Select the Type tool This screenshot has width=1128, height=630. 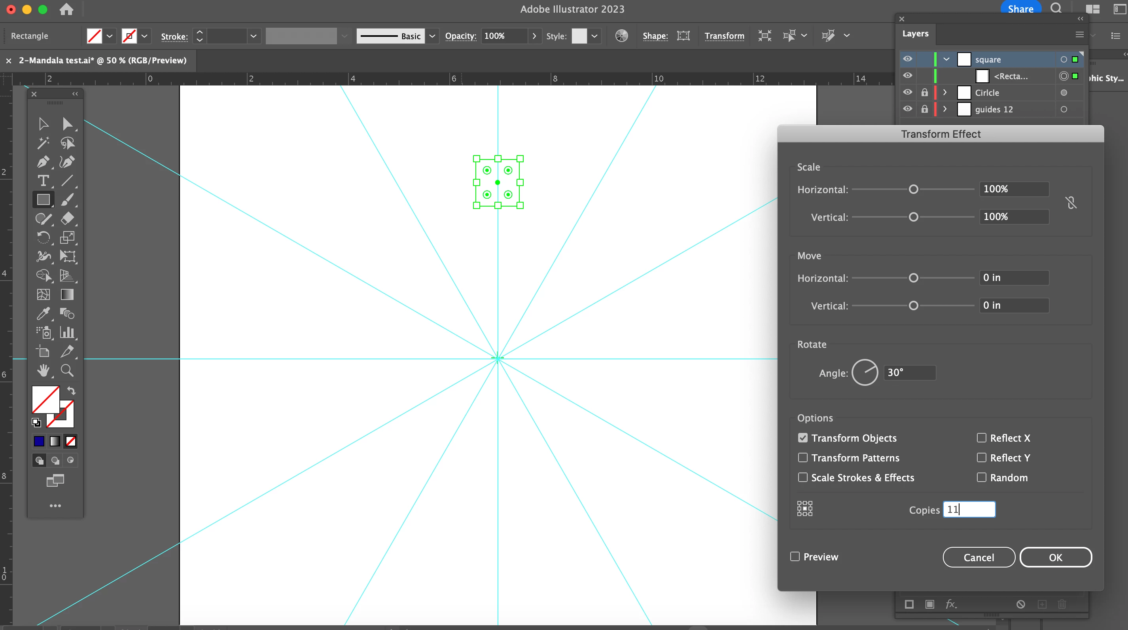43,181
